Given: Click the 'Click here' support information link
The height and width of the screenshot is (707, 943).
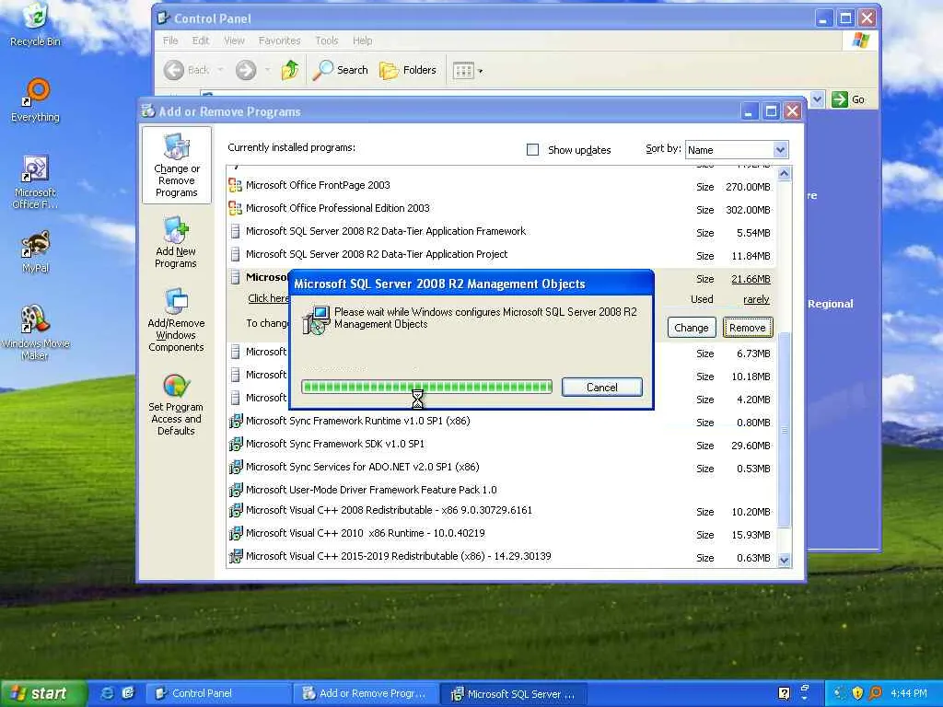Looking at the screenshot, I should coord(268,298).
